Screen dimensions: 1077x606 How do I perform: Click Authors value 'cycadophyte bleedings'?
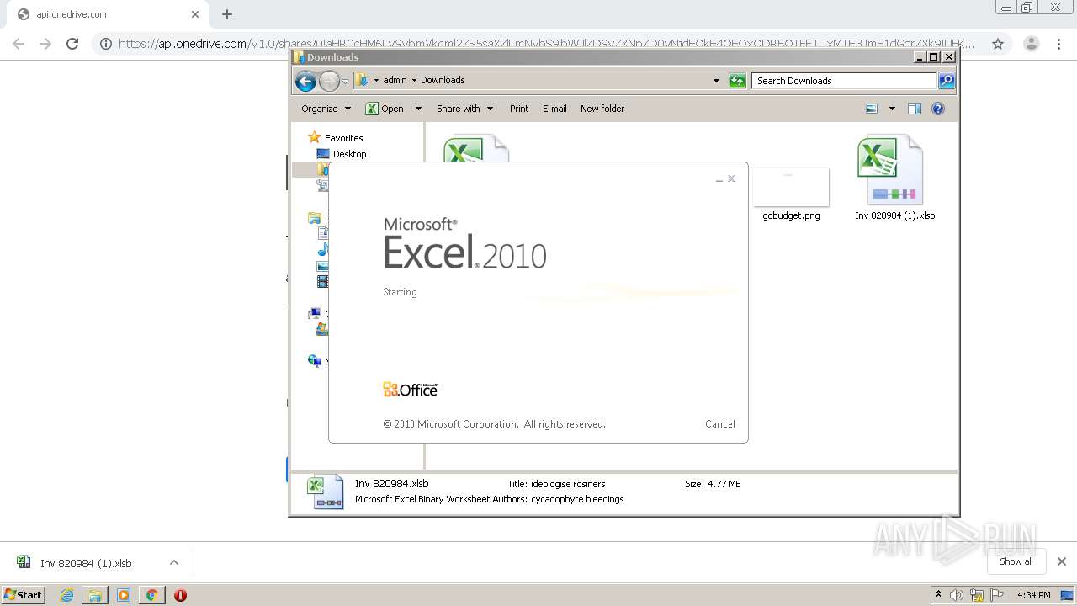pos(577,499)
